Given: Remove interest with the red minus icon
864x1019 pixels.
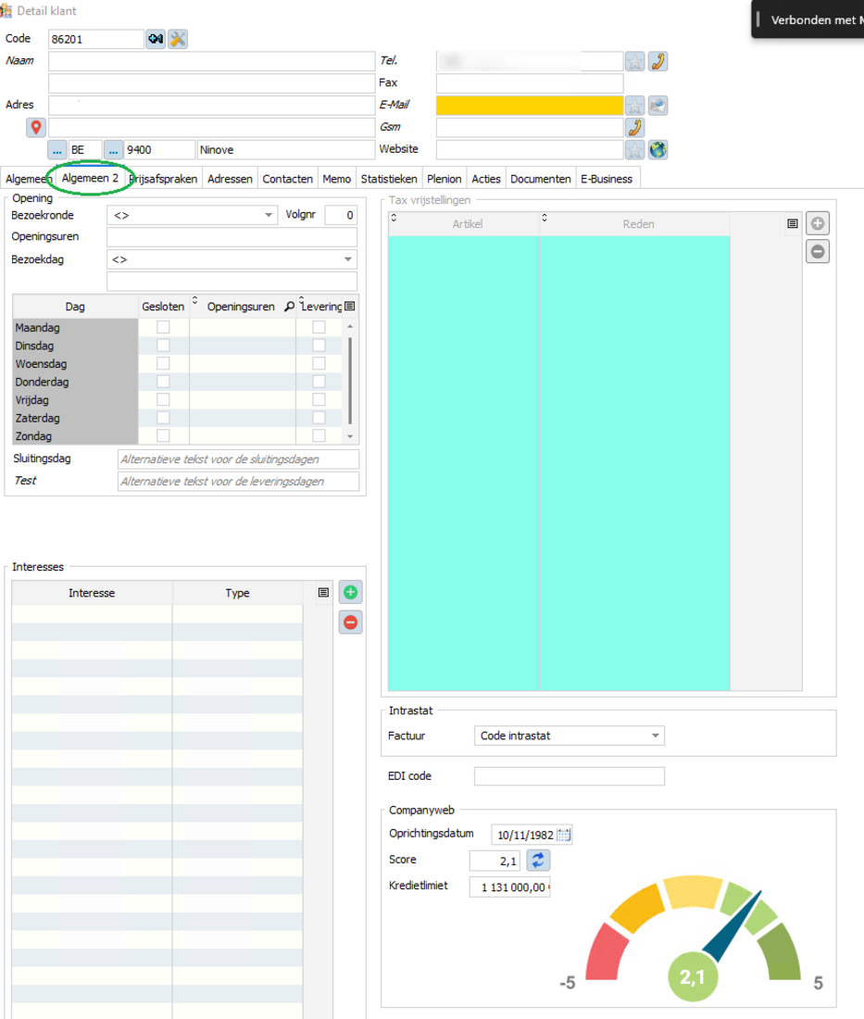Looking at the screenshot, I should pos(350,623).
